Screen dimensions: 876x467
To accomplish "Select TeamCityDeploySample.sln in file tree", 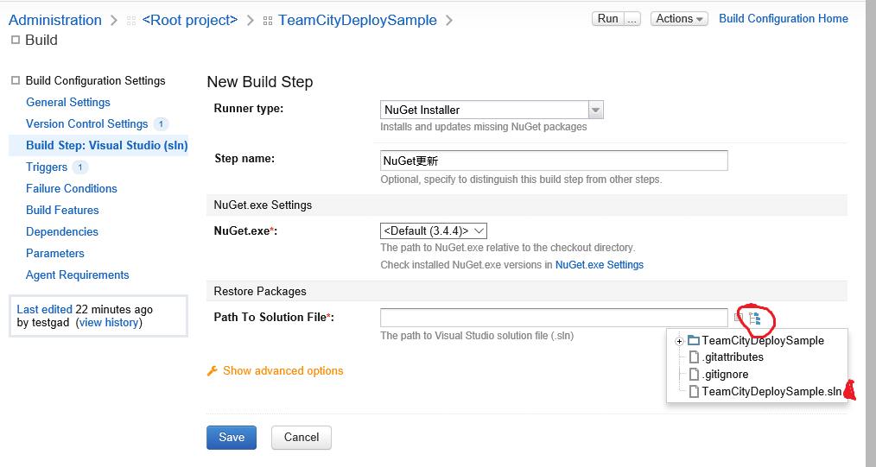I will tap(771, 392).
